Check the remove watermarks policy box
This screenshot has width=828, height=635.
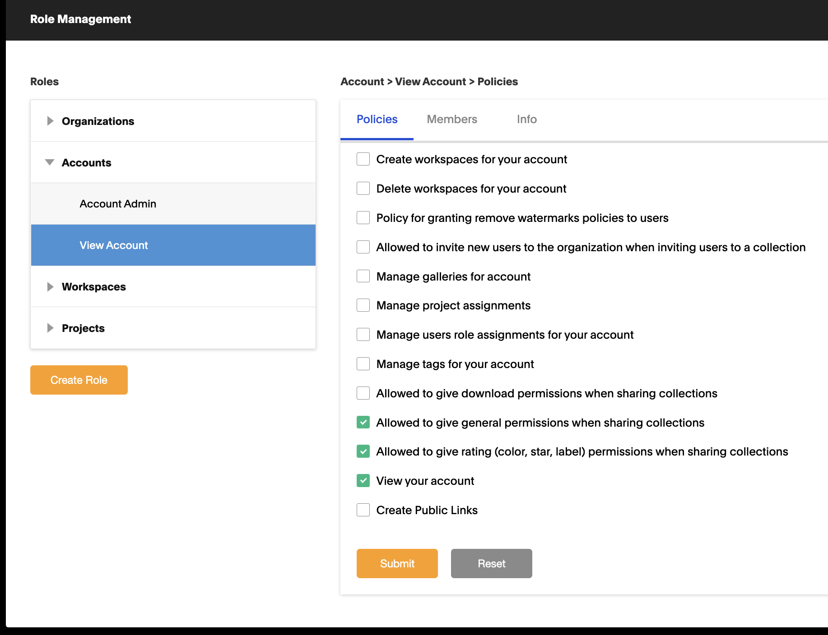point(363,218)
